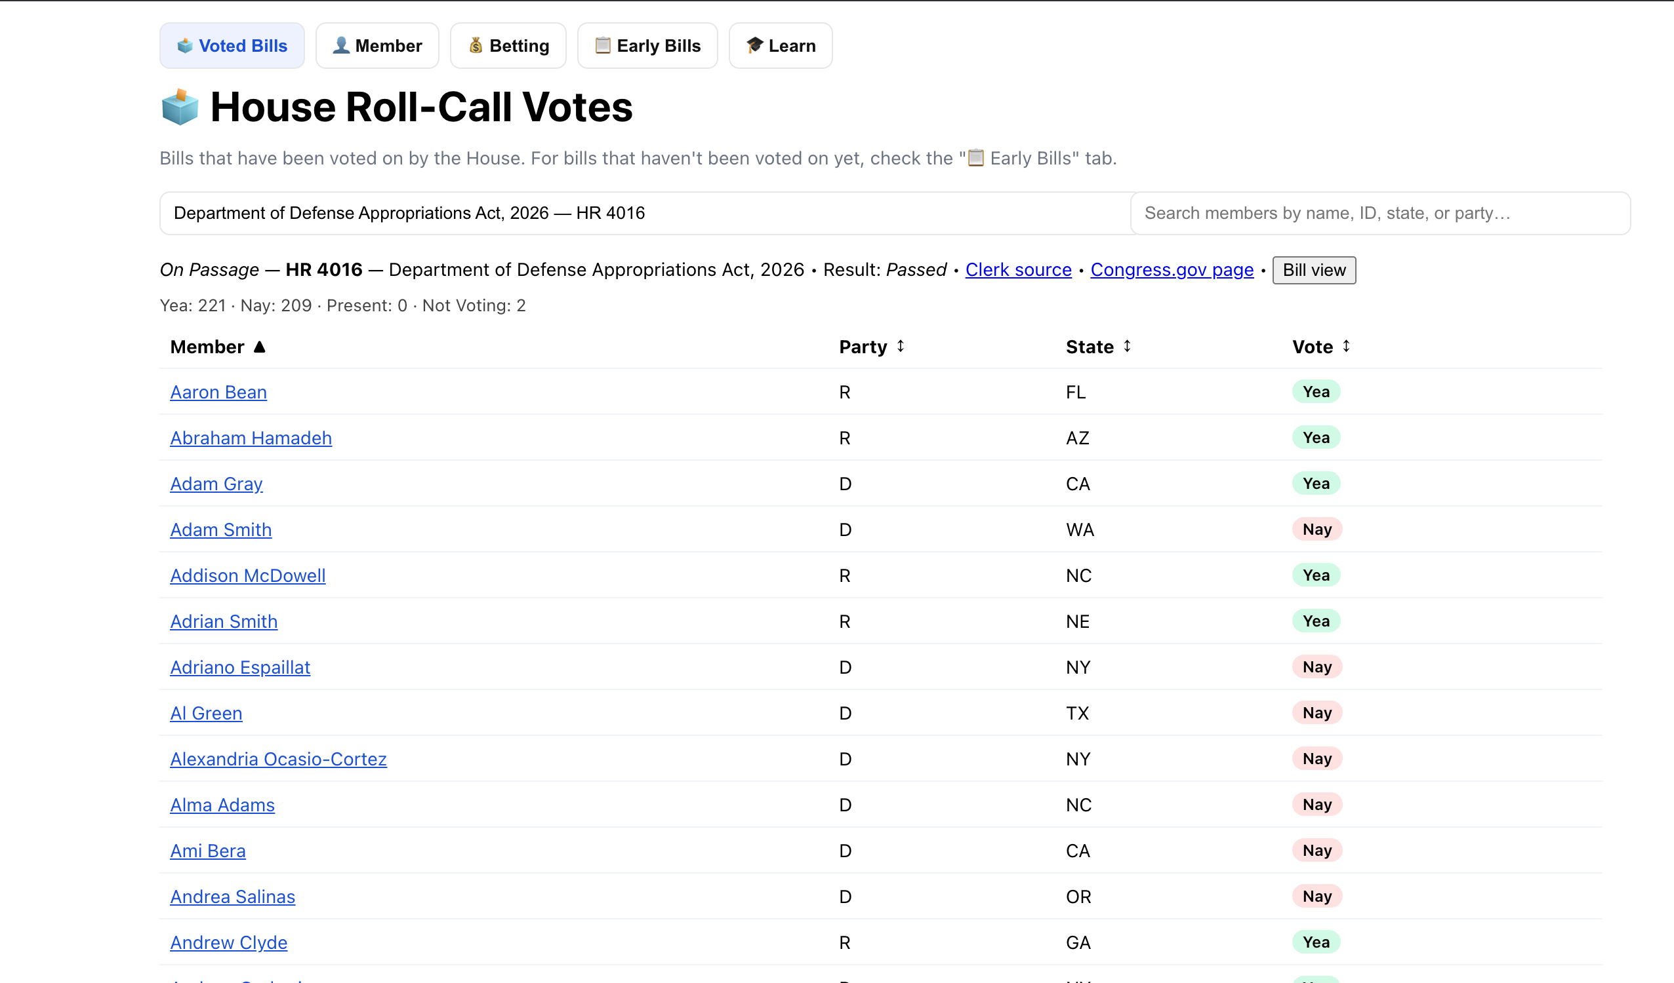Open the Department of Defense bill selector dropdown
The height and width of the screenshot is (983, 1674).
644,213
